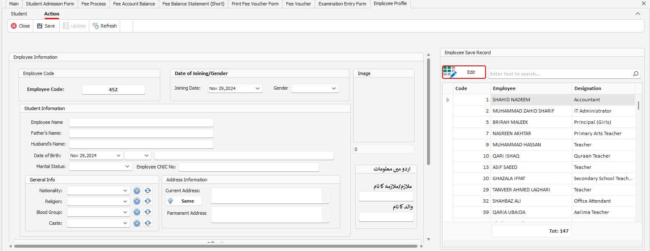Open the Student ribbon tab
Viewport: 650px width, 251px height.
pos(19,14)
